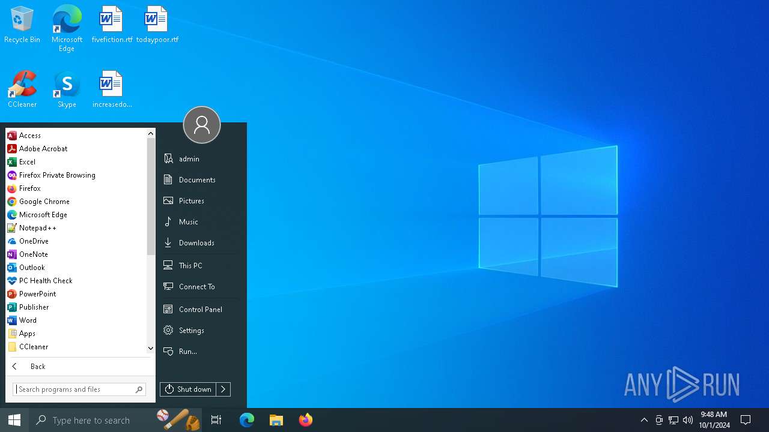Expand shut down options arrow
This screenshot has width=769, height=432.
coord(223,389)
